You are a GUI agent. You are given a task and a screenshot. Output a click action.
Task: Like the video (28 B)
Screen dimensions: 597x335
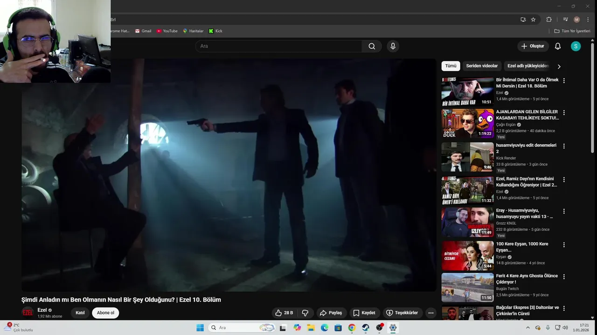point(285,313)
